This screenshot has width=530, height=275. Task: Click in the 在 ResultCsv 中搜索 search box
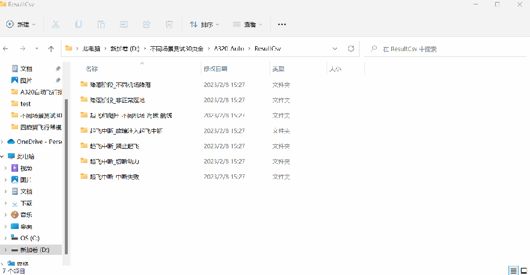pos(445,49)
